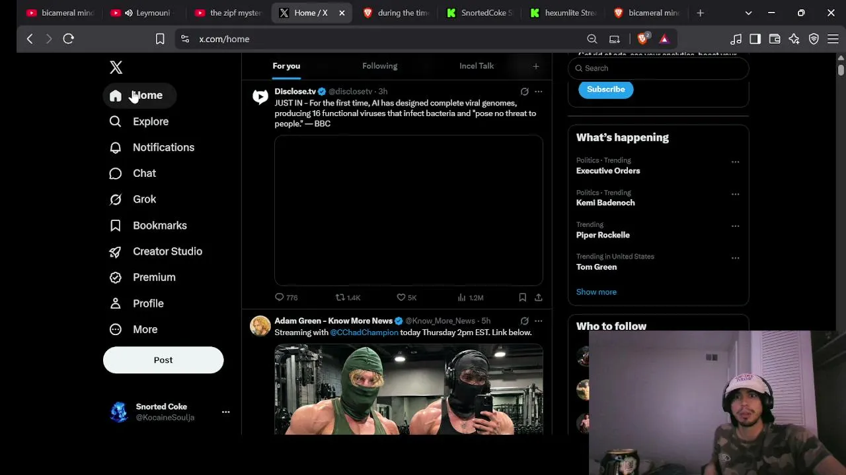
Task: Open Profile from the sidebar
Action: pos(136,303)
